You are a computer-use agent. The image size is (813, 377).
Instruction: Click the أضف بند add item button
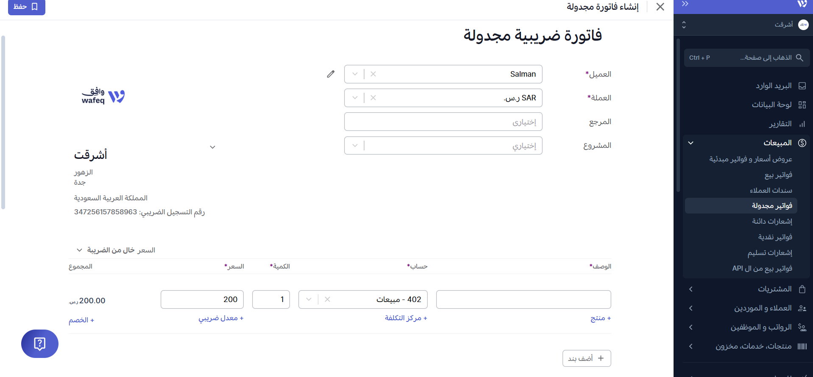pyautogui.click(x=586, y=358)
